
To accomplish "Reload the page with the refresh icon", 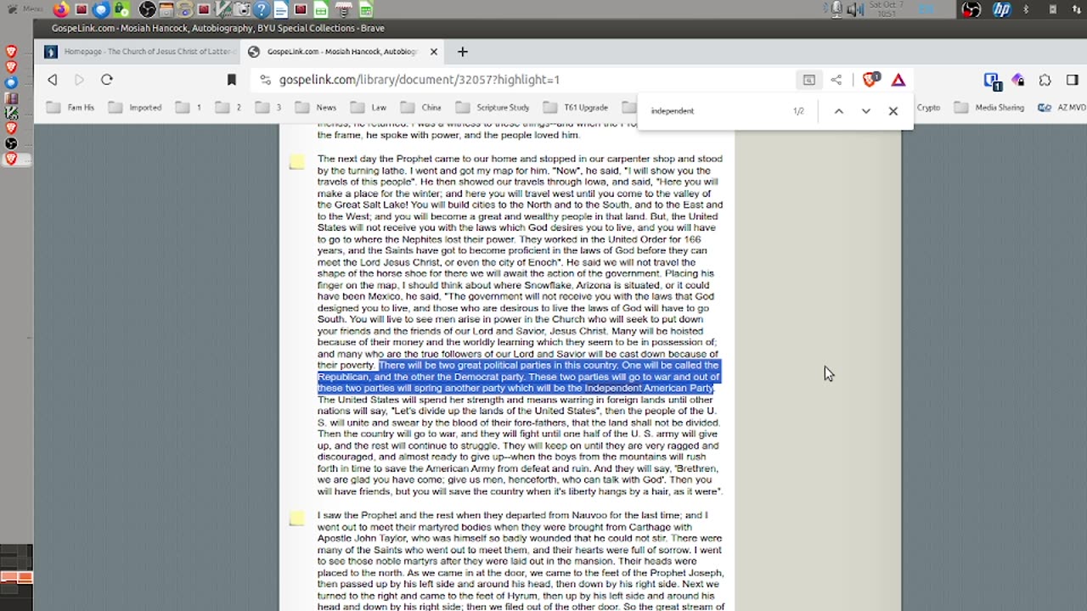I will [x=106, y=80].
